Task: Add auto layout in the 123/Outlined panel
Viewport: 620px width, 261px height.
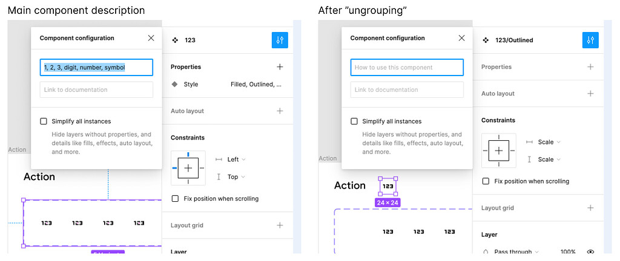Action: (x=590, y=94)
